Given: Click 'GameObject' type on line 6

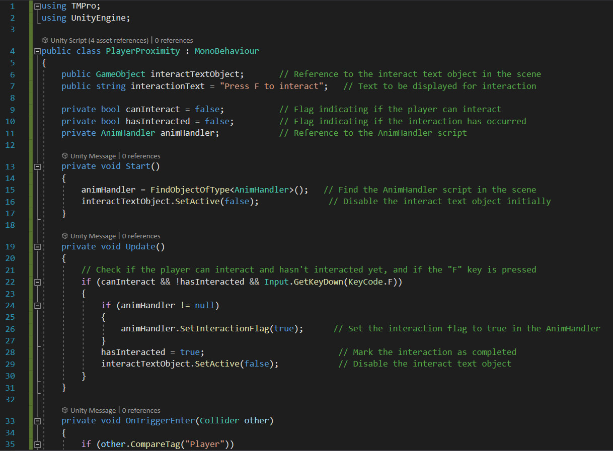Looking at the screenshot, I should [121, 74].
